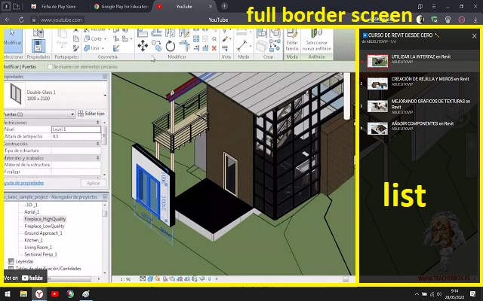
Task: Select Fireplace_LowQuality view
Action: click(45, 226)
